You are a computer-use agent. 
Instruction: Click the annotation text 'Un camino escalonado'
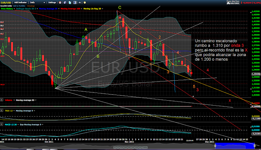tap(216, 41)
